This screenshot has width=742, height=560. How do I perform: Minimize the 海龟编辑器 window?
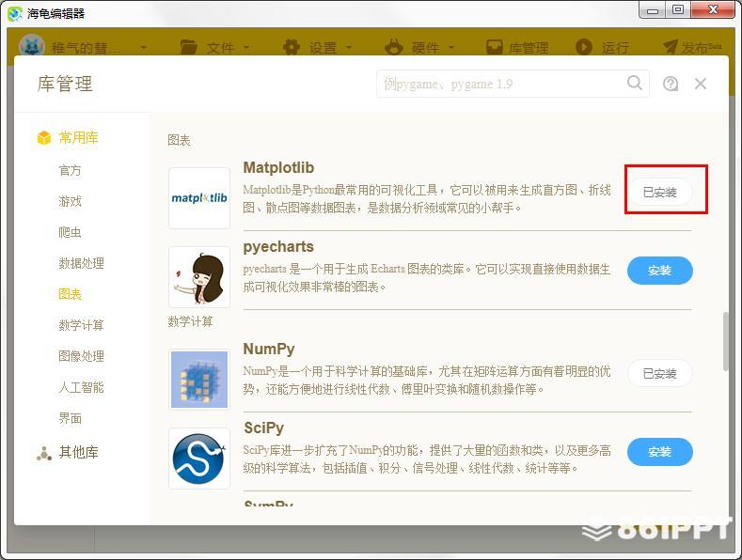coord(653,10)
